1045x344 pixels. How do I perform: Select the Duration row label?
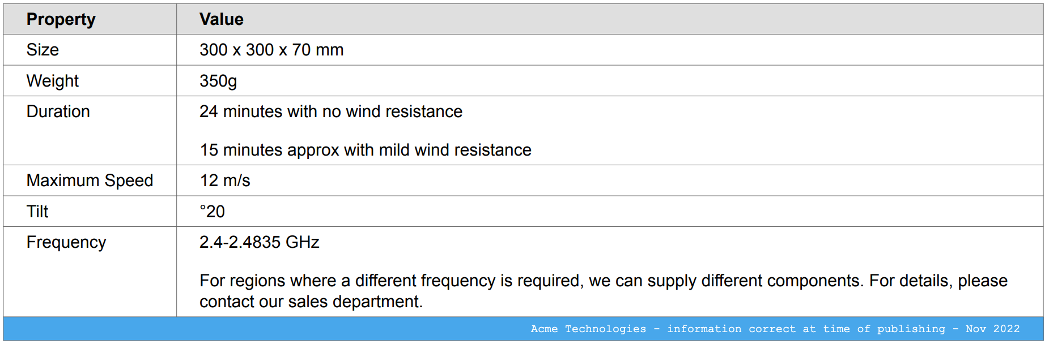[x=58, y=111]
